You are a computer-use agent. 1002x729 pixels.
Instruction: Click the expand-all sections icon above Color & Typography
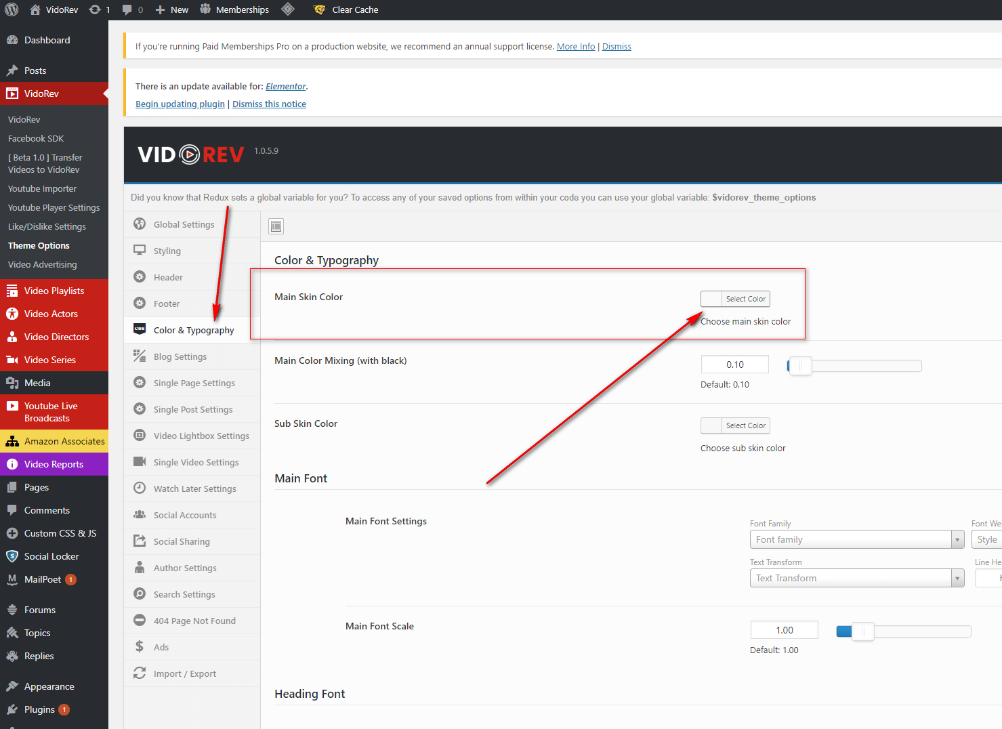point(276,226)
